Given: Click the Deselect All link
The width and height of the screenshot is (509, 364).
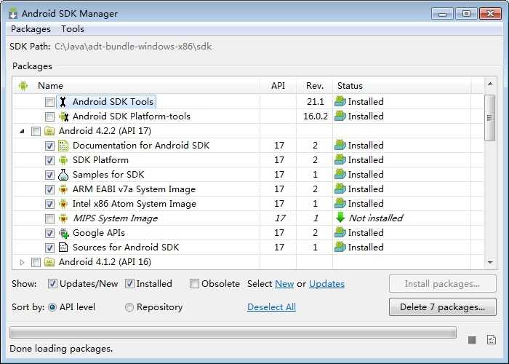Looking at the screenshot, I should pyautogui.click(x=271, y=307).
